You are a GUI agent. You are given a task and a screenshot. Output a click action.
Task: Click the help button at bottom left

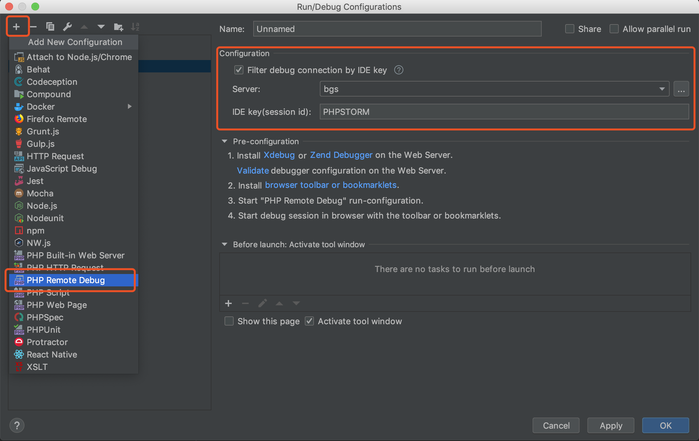point(17,425)
